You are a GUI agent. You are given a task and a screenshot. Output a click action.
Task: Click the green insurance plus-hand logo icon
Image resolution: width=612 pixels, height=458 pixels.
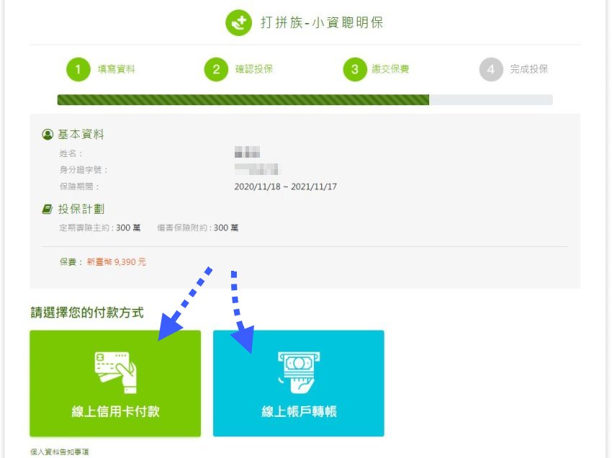tap(238, 22)
